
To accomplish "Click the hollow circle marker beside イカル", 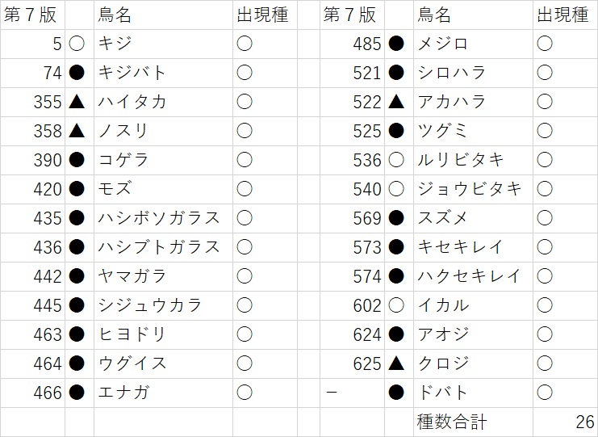I will pos(396,305).
